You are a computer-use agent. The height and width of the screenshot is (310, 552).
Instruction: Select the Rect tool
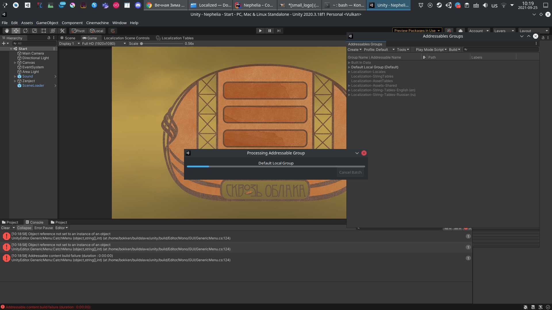click(43, 31)
